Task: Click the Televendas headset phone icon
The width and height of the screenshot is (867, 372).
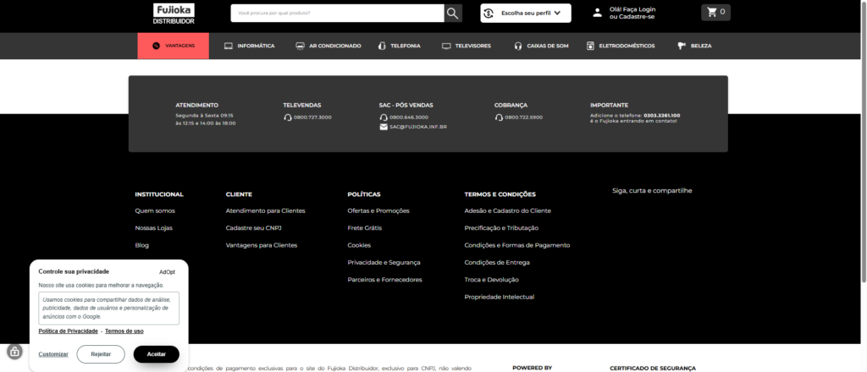Action: [x=288, y=118]
